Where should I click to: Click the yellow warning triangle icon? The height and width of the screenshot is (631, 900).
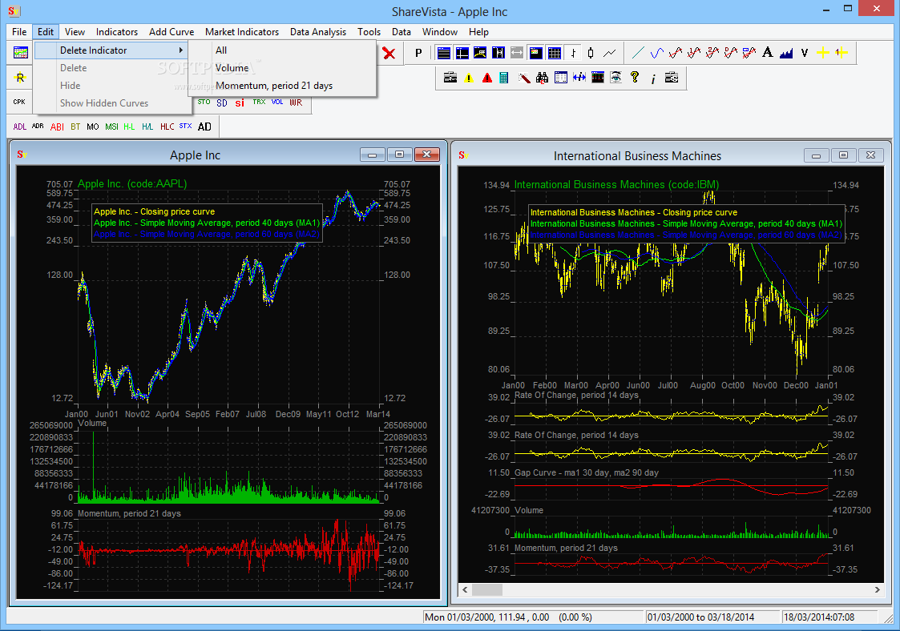469,78
